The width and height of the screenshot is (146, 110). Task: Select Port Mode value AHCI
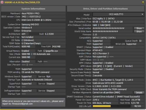(x=95, y=80)
